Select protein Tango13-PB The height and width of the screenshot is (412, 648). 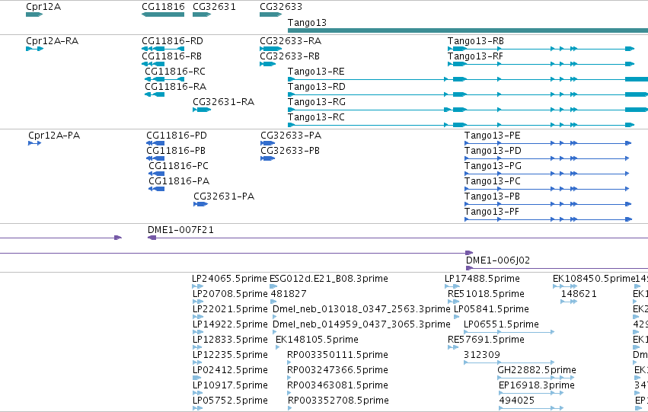tap(492, 196)
